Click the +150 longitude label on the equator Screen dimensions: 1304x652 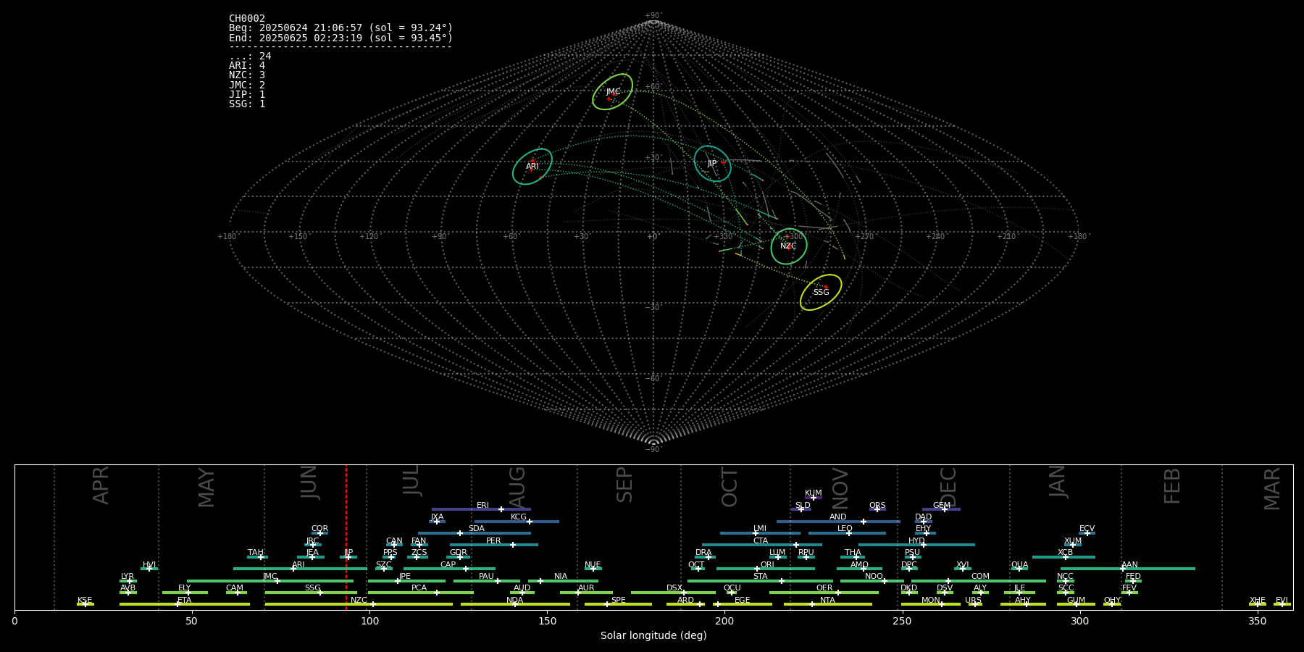pos(298,237)
